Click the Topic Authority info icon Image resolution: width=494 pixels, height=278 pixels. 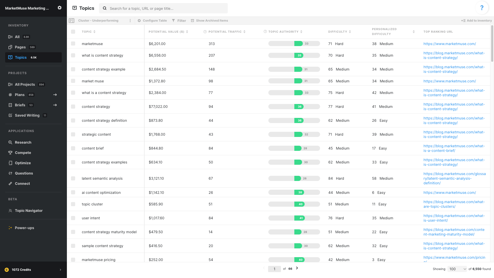click(x=265, y=32)
